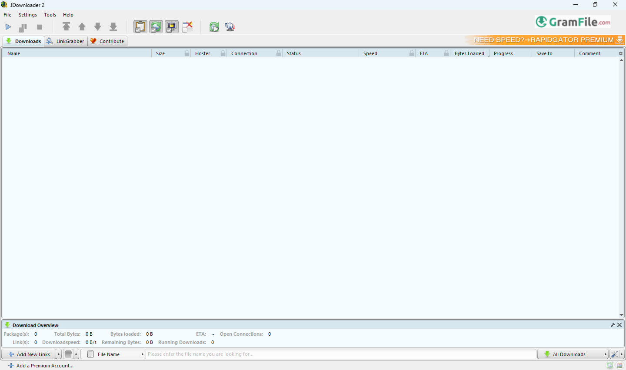Image resolution: width=626 pixels, height=370 pixels.
Task: Click the Add New Links button
Action: coord(29,354)
